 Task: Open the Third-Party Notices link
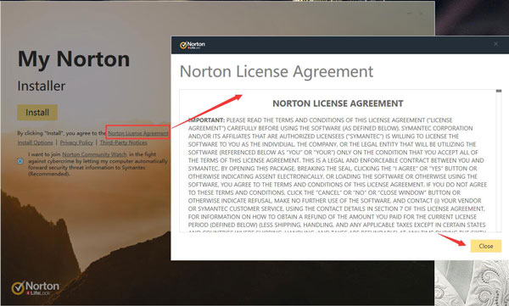coord(123,142)
